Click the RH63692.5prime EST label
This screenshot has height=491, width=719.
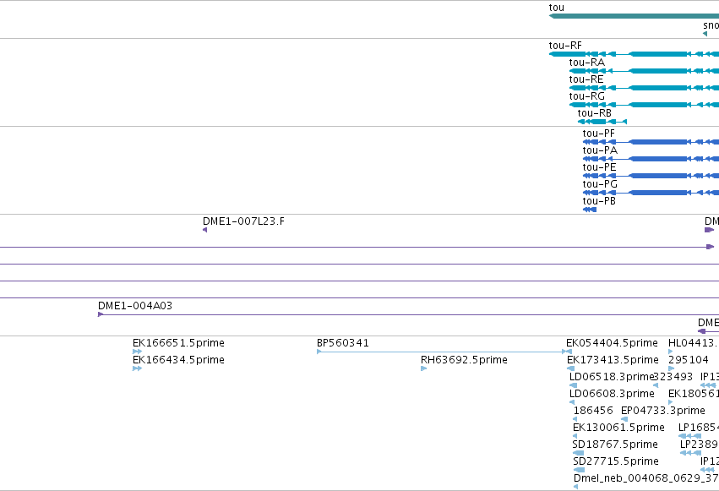click(x=464, y=360)
